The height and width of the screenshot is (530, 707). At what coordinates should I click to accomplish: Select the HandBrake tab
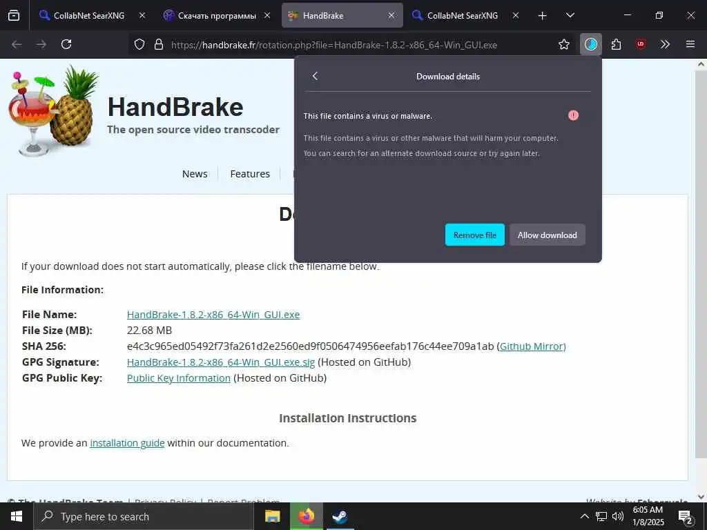(342, 15)
